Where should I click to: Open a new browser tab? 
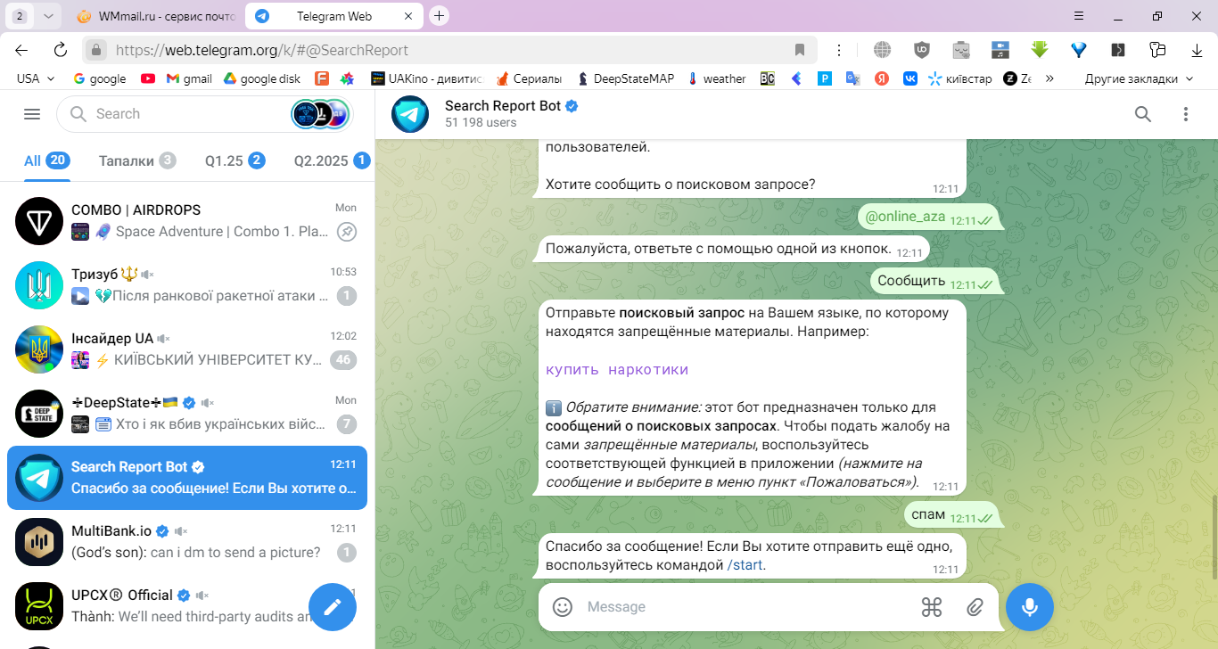(439, 16)
